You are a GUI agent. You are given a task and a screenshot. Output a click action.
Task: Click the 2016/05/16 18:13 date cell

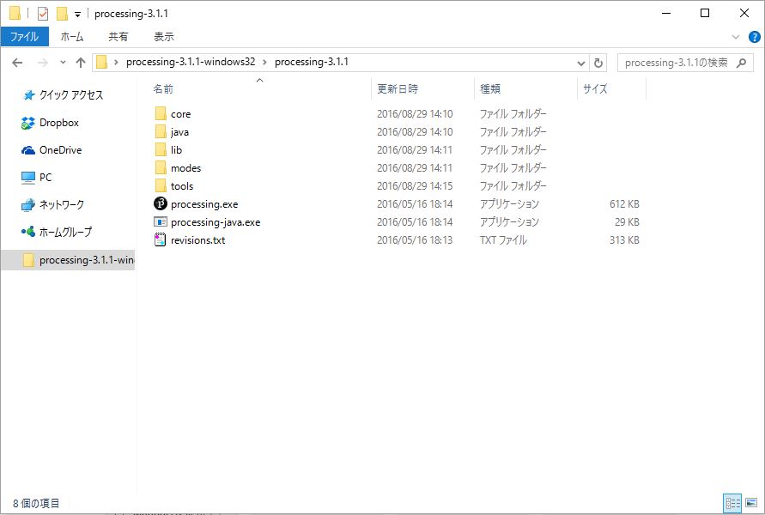[x=415, y=240]
